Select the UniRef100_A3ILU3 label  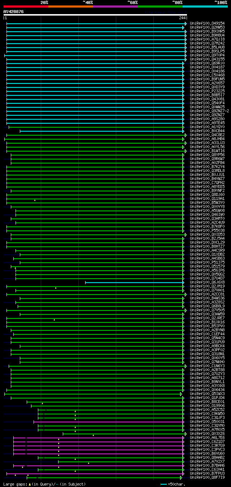pyautogui.click(x=207, y=143)
